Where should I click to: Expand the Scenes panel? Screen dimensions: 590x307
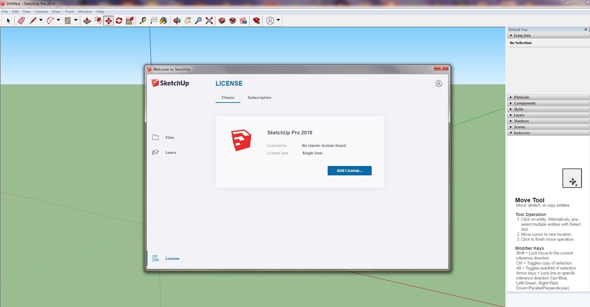pos(548,127)
